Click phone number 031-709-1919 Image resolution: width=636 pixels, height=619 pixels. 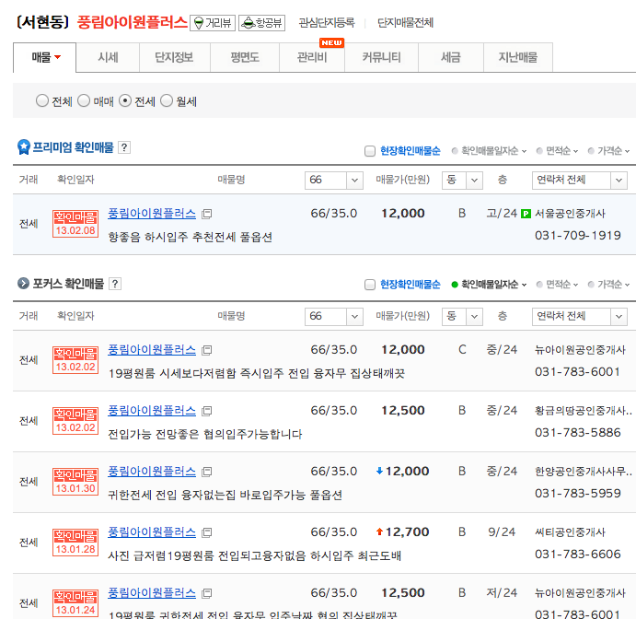[578, 236]
